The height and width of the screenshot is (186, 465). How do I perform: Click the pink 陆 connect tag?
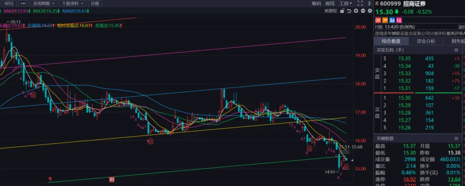click(x=399, y=20)
